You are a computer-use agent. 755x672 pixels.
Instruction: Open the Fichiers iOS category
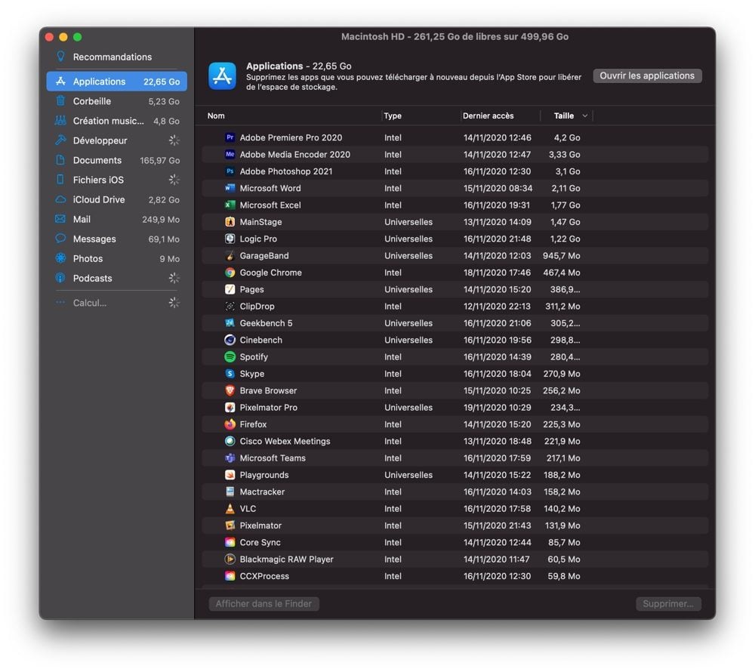[116, 180]
